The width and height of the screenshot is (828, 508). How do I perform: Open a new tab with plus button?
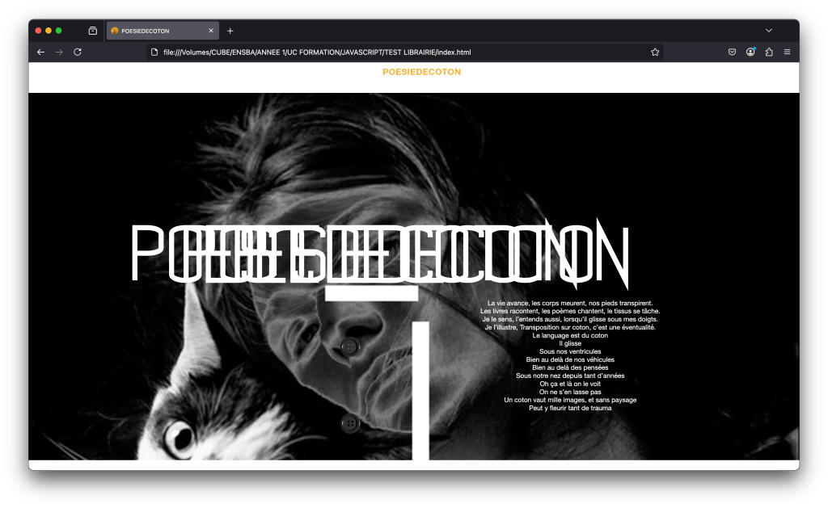click(x=230, y=31)
